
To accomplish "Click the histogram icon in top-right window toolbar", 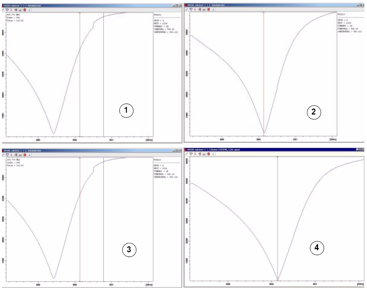I will coord(204,10).
